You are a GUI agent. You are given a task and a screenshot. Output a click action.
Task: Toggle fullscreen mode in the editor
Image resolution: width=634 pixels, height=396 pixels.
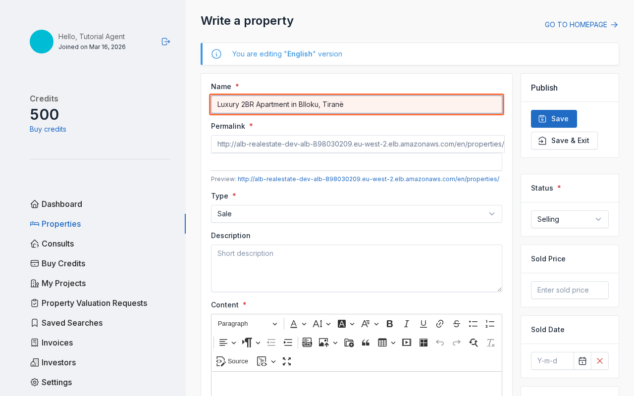(287, 361)
